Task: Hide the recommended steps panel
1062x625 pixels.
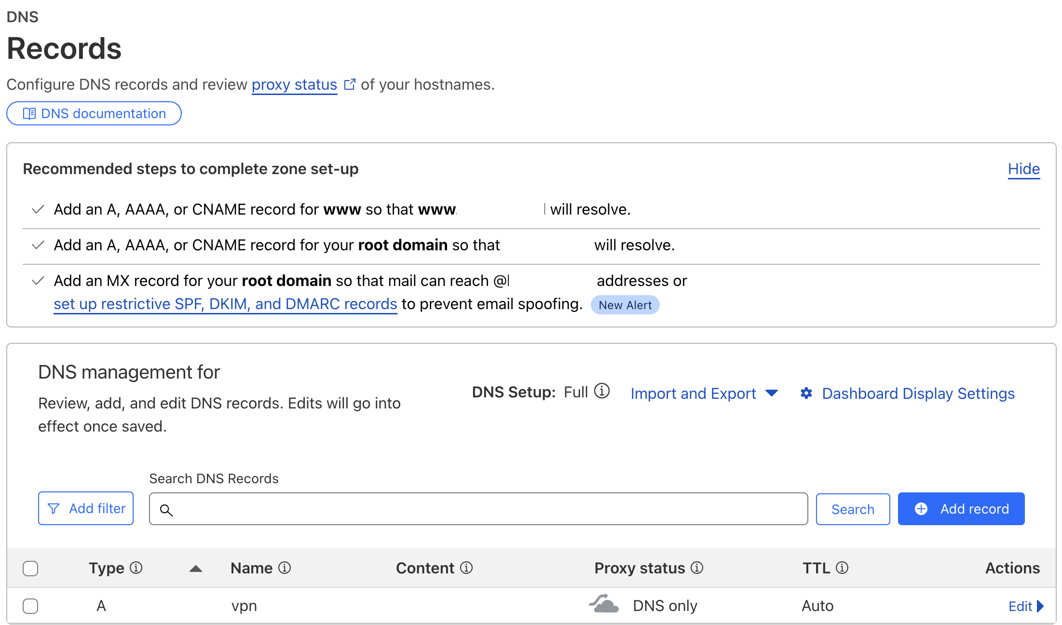Action: [1024, 169]
